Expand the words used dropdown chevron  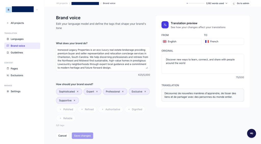click(226, 3)
